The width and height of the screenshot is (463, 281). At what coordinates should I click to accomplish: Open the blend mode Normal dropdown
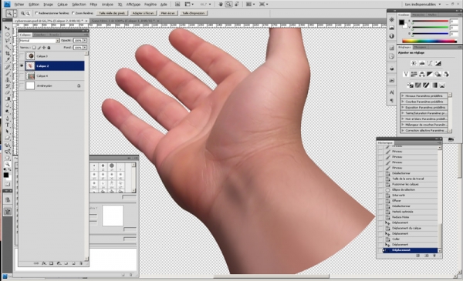(x=39, y=41)
